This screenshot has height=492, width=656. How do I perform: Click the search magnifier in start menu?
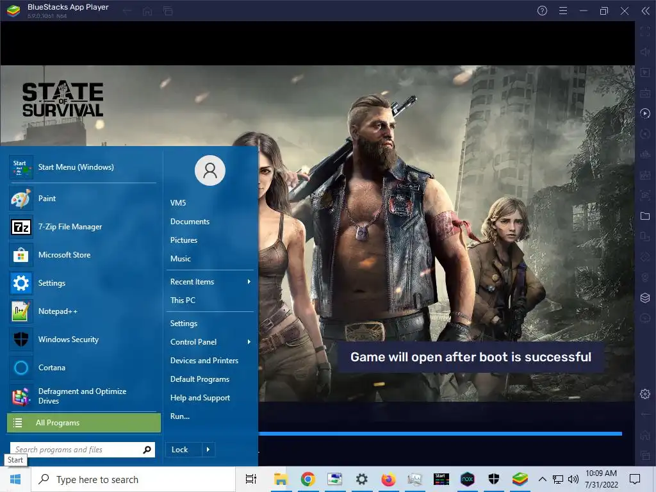147,450
